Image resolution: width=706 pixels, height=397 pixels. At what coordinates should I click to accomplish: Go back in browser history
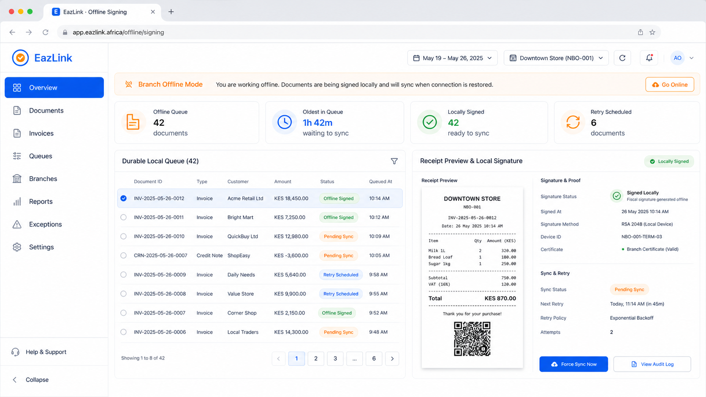pyautogui.click(x=12, y=32)
